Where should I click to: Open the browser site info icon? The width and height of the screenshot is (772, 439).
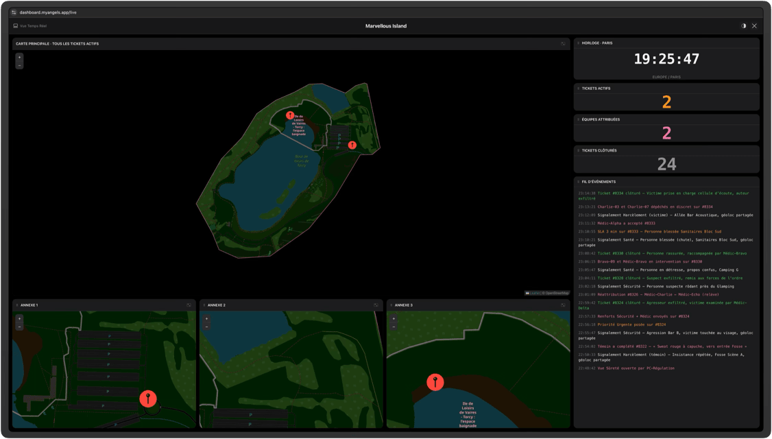point(14,12)
